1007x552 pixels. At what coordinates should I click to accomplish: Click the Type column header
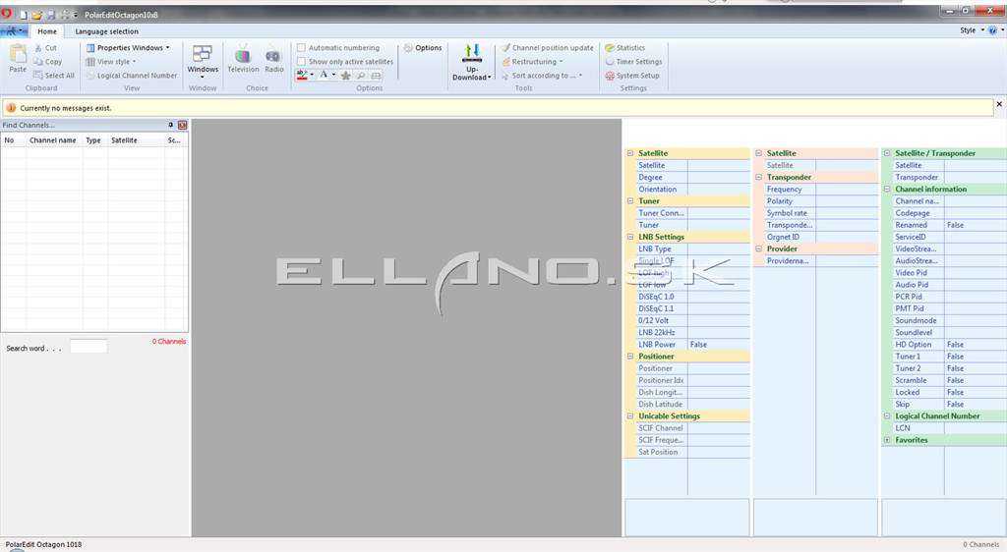tap(94, 139)
